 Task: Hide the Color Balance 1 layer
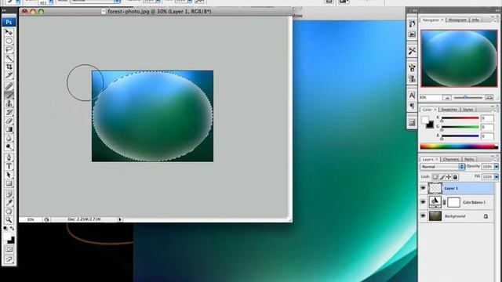[x=423, y=202]
